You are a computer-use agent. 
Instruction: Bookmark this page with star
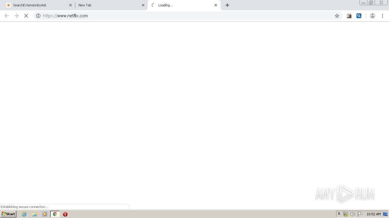click(x=337, y=16)
